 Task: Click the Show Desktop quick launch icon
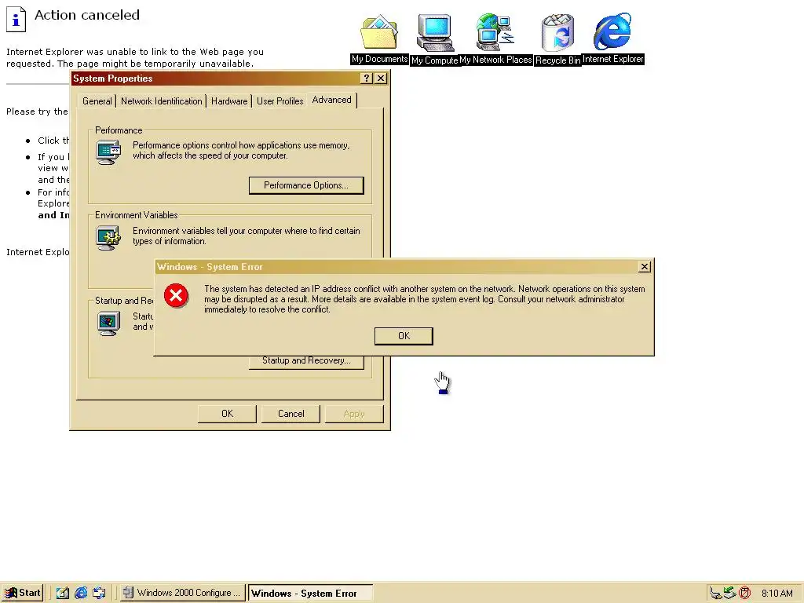(63, 593)
